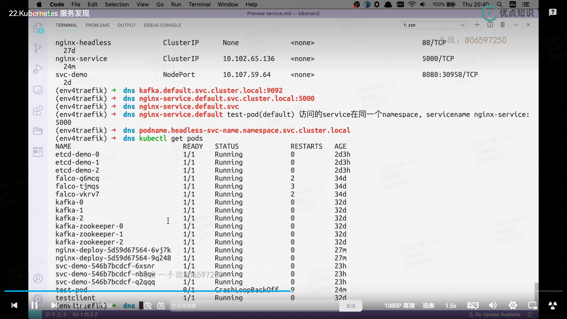The height and width of the screenshot is (319, 567).
Task: Add a new terminal with the plus icon
Action: [x=477, y=25]
